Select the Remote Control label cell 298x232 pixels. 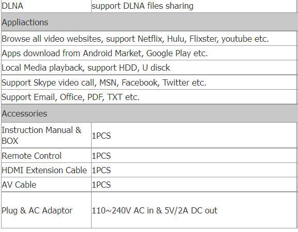pos(46,156)
